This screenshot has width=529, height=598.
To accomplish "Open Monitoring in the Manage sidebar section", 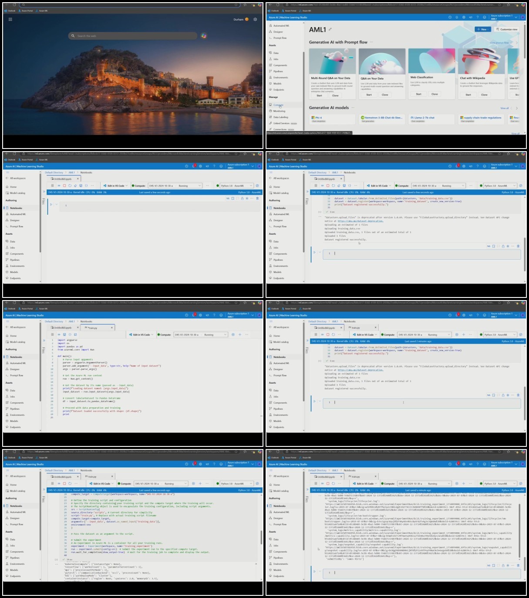I will coord(279,111).
